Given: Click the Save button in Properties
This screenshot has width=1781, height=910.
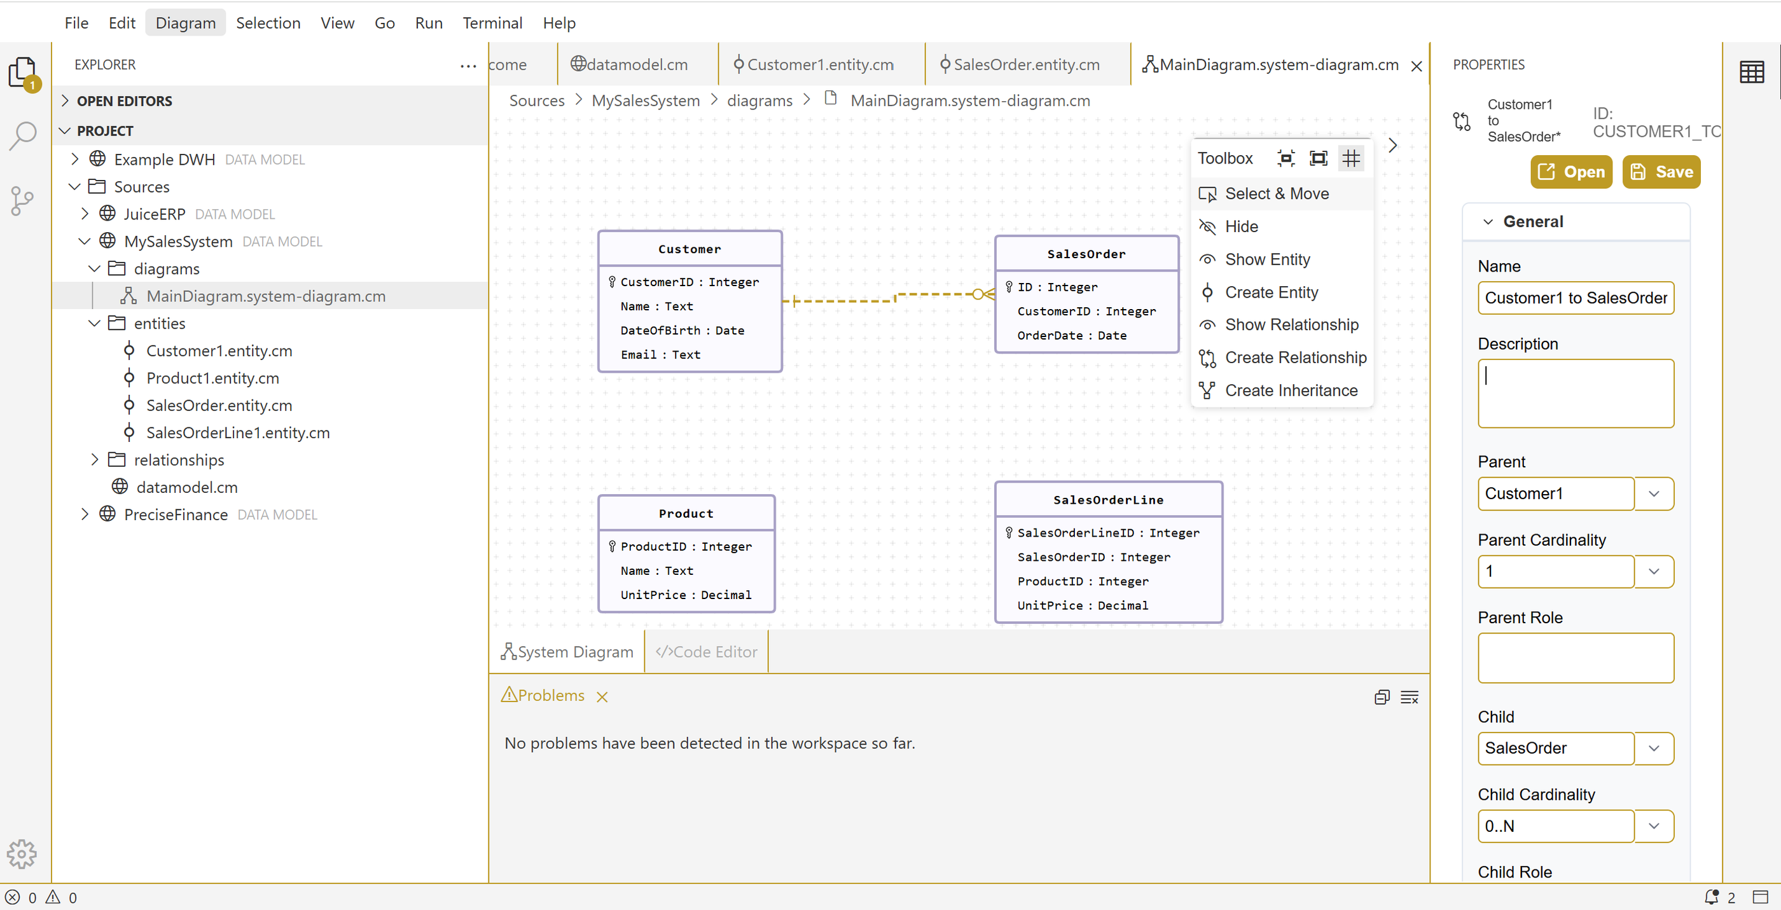Looking at the screenshot, I should click(1661, 172).
